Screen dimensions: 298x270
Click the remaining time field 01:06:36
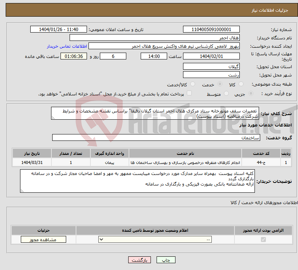tap(74, 56)
